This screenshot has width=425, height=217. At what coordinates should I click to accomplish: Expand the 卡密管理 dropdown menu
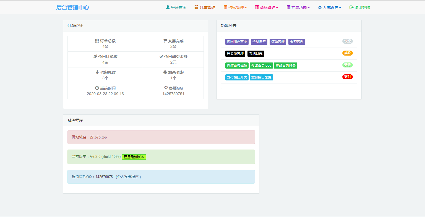click(x=235, y=7)
